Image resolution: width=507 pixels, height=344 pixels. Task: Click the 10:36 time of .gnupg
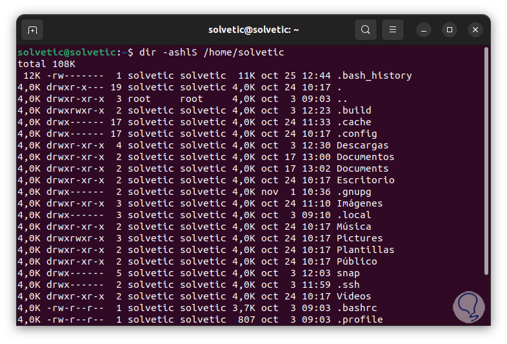coord(316,192)
